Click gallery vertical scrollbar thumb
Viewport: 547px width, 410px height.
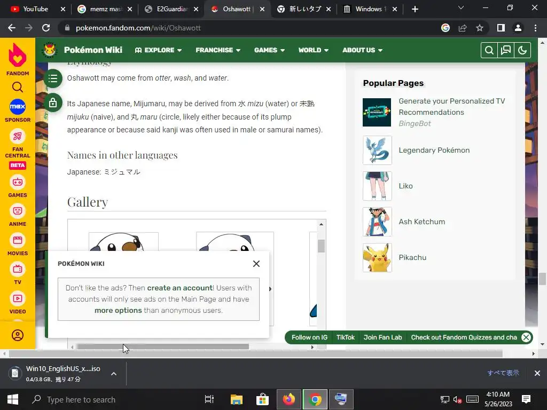321,246
